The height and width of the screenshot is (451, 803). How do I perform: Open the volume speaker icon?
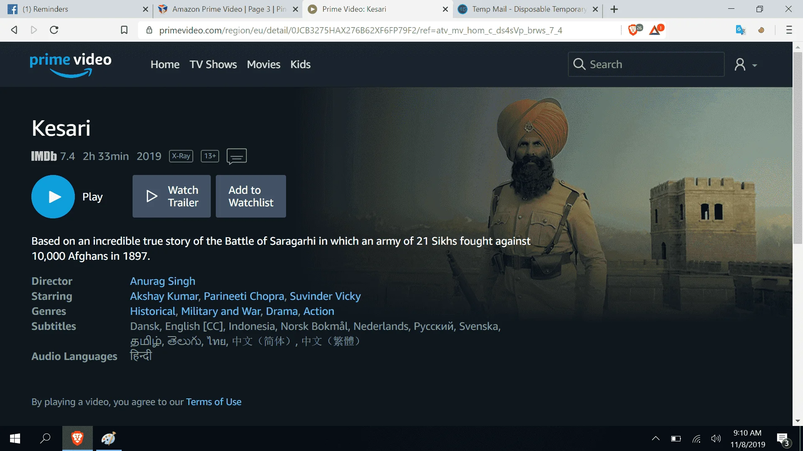pos(716,438)
